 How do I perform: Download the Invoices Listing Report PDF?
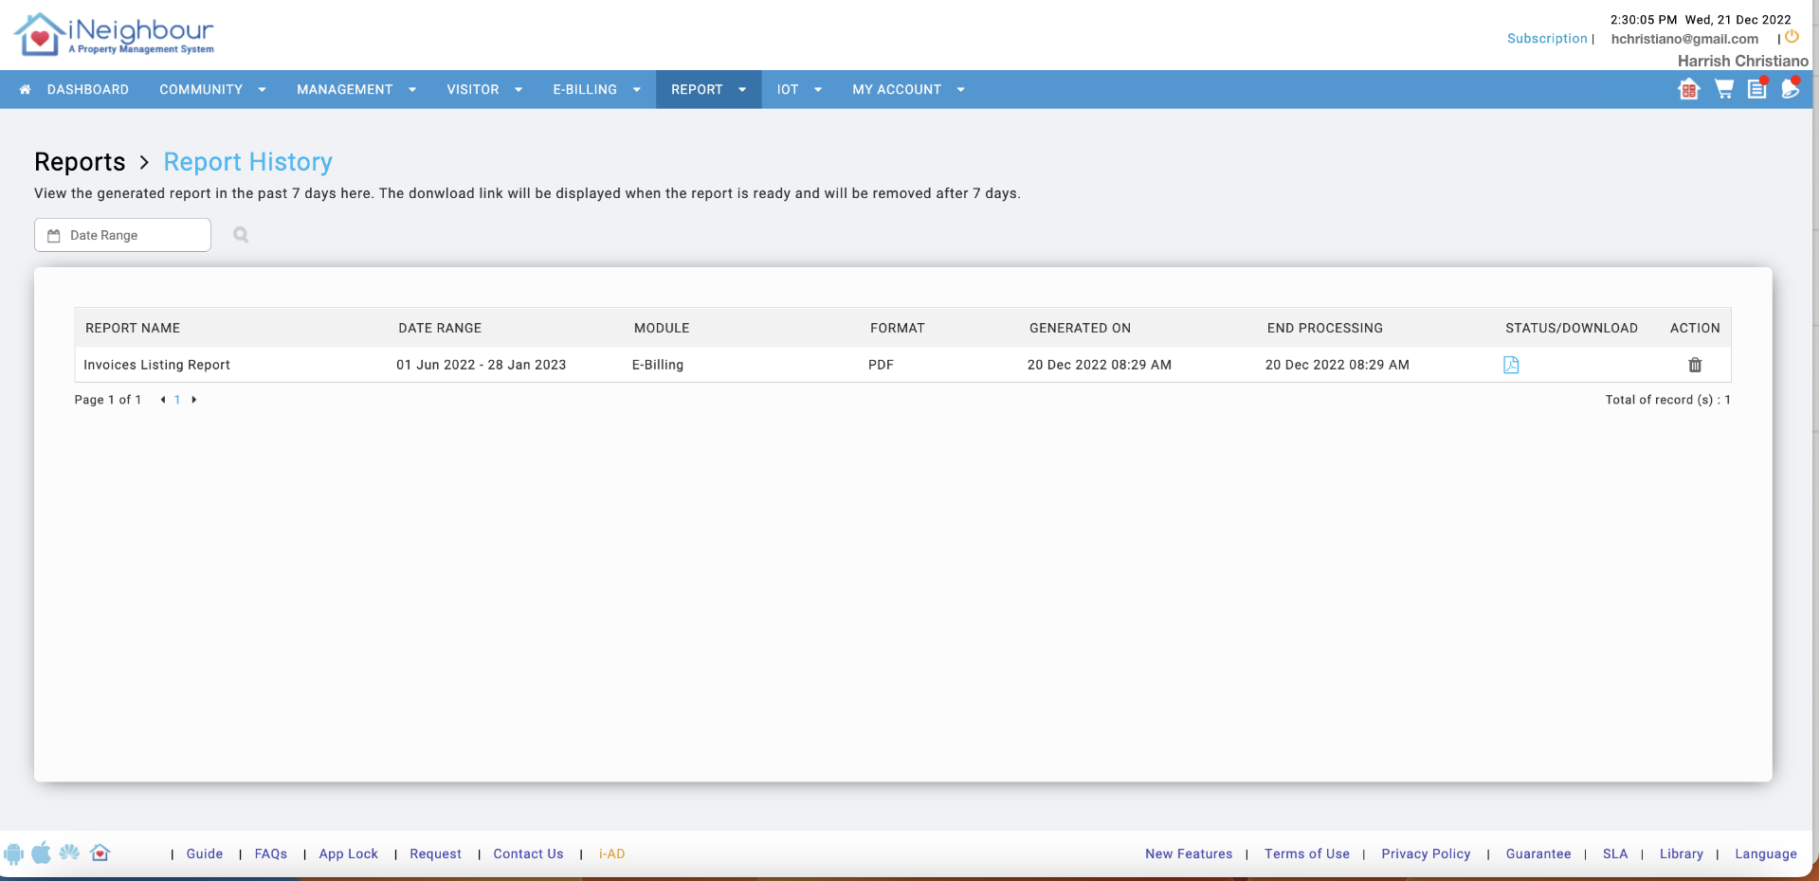1511,365
